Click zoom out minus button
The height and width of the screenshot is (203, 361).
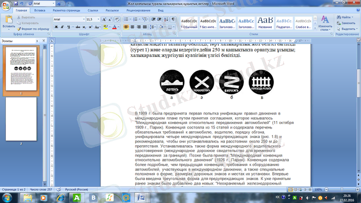coord(326,189)
